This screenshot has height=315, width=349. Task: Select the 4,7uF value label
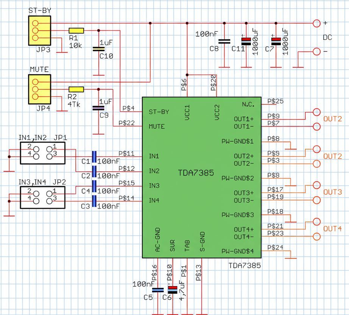pos(182,291)
